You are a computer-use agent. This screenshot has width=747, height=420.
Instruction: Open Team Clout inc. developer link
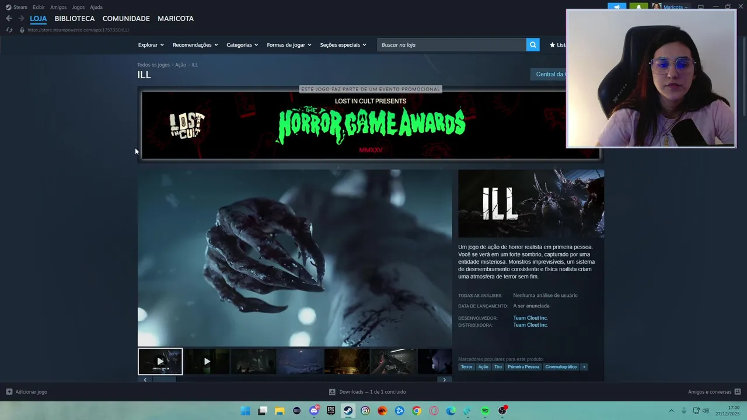pyautogui.click(x=530, y=318)
